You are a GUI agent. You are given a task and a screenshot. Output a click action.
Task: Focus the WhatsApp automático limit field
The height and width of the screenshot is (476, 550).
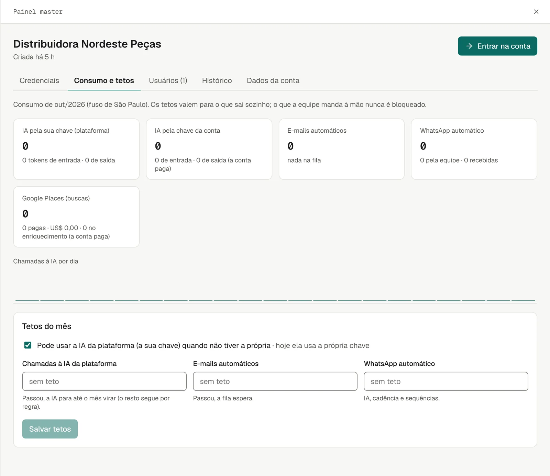(446, 381)
